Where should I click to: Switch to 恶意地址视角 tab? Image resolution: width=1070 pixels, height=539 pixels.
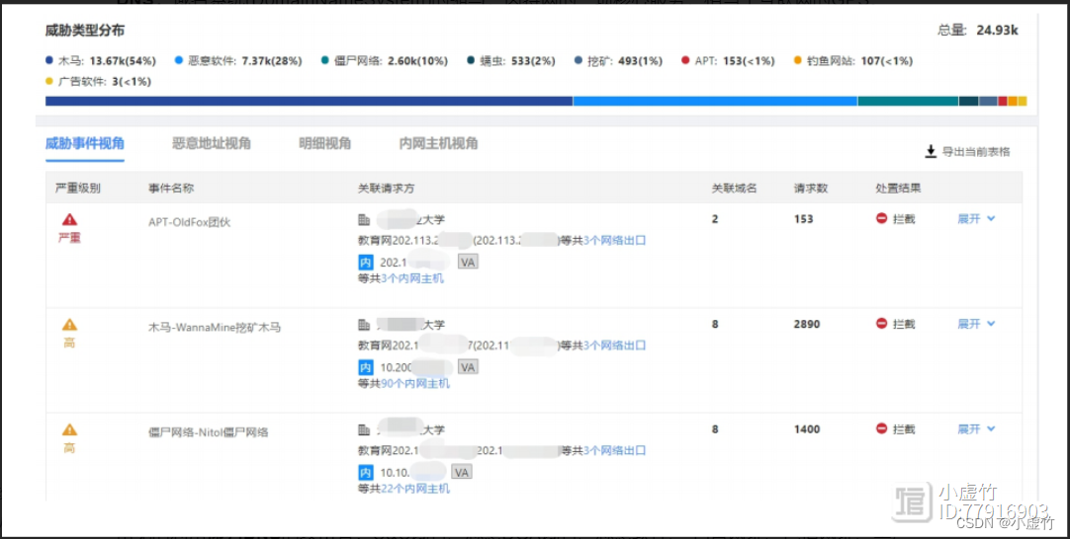pos(212,144)
